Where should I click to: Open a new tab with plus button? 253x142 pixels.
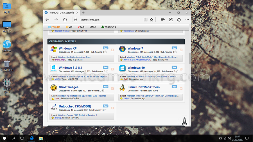[x=83, y=13]
